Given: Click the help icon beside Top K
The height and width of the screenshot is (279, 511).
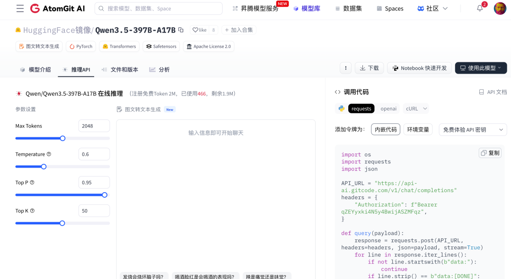Looking at the screenshot, I should pos(32,211).
